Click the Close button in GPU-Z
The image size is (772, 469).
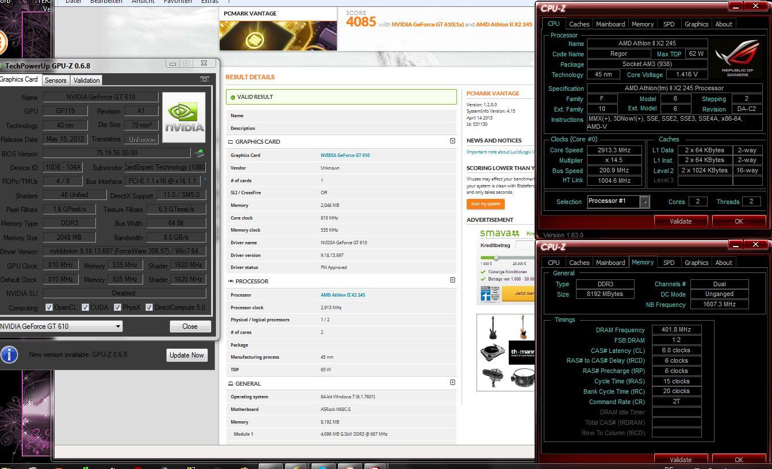[190, 326]
